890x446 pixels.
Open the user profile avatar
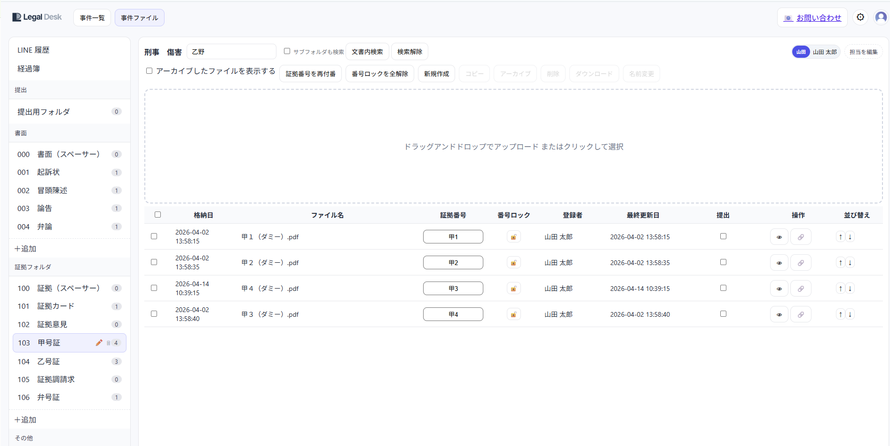881,17
